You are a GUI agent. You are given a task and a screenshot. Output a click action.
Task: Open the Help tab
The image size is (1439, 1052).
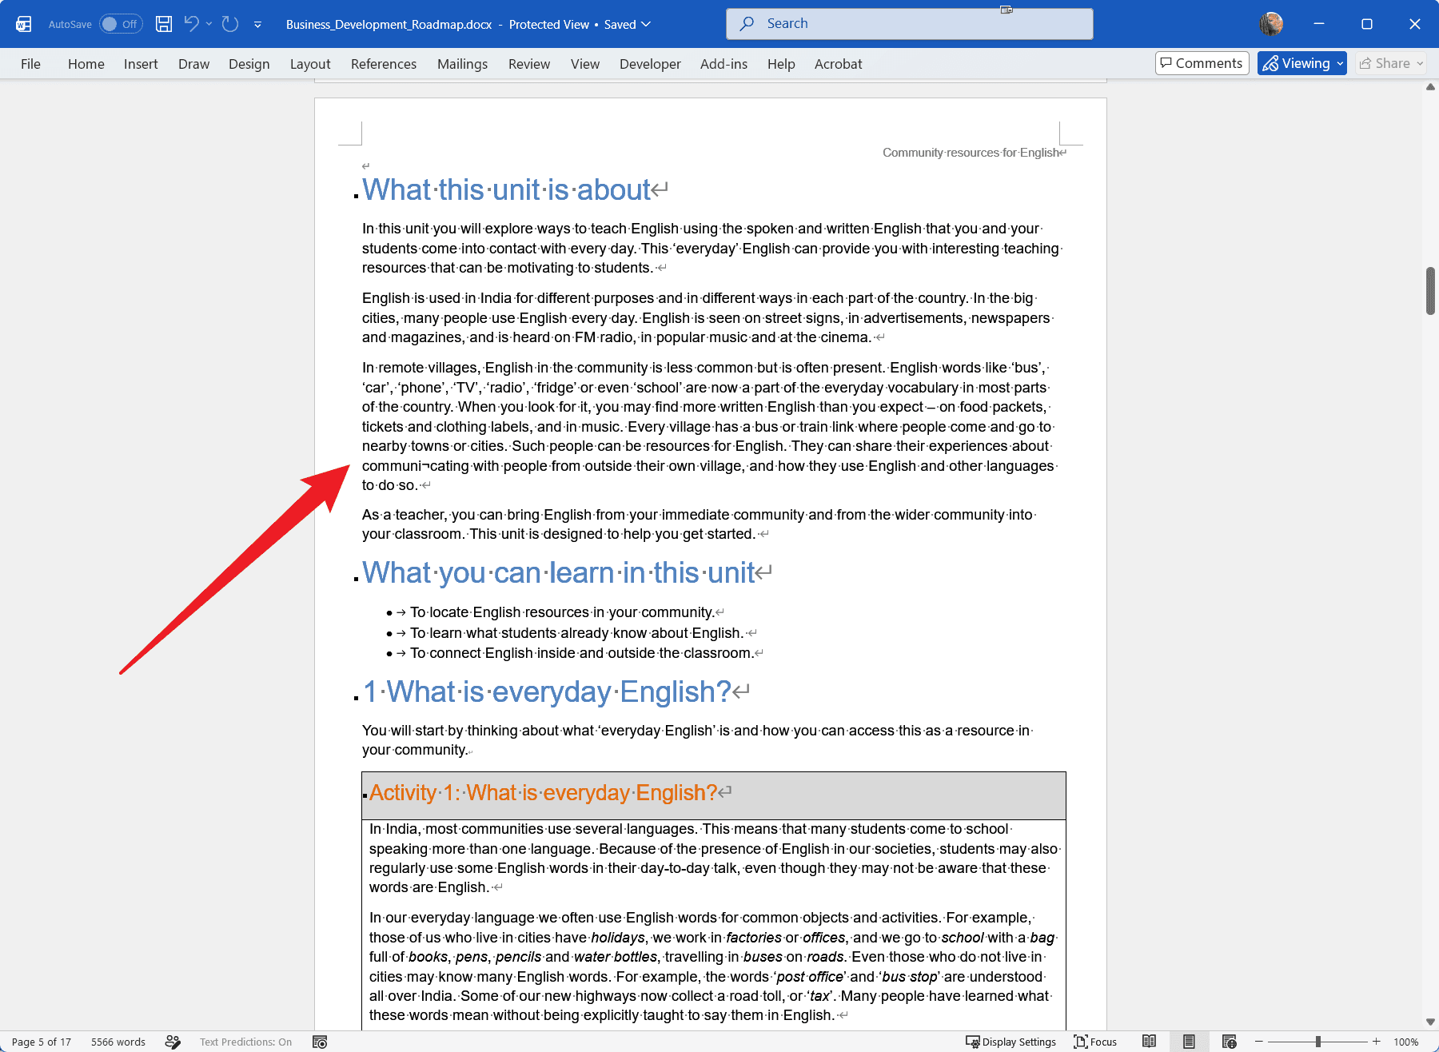(x=781, y=64)
